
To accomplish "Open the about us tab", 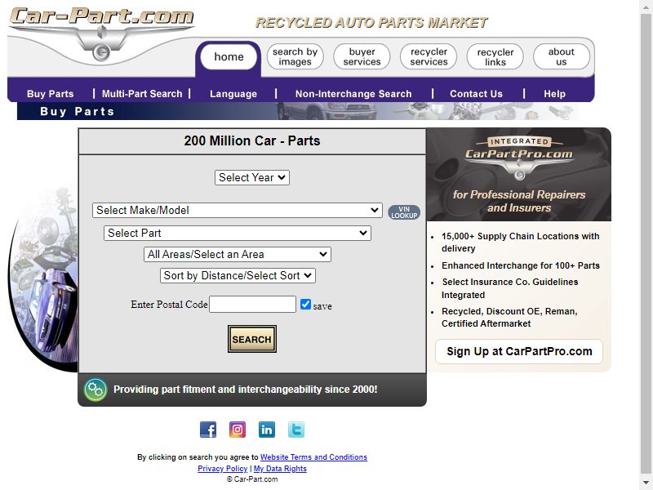I will (562, 56).
